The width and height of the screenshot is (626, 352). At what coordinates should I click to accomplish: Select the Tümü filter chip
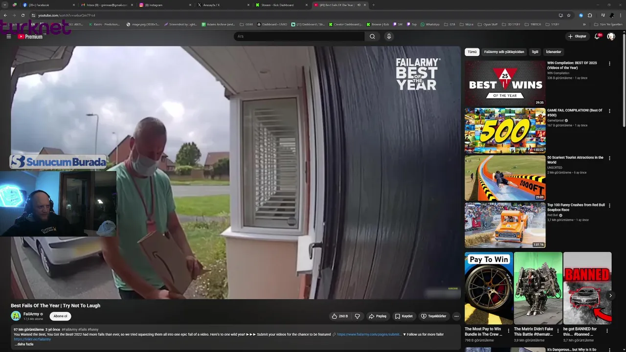pos(472,52)
